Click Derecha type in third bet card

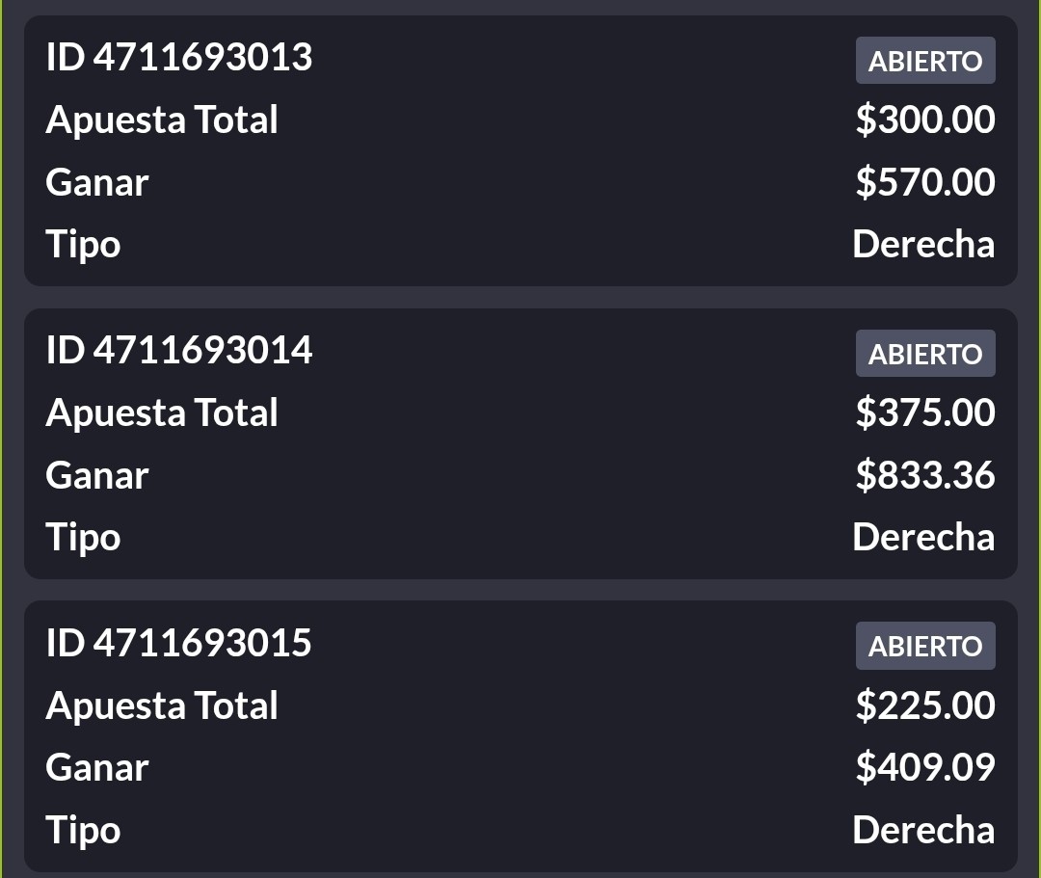[x=923, y=830]
